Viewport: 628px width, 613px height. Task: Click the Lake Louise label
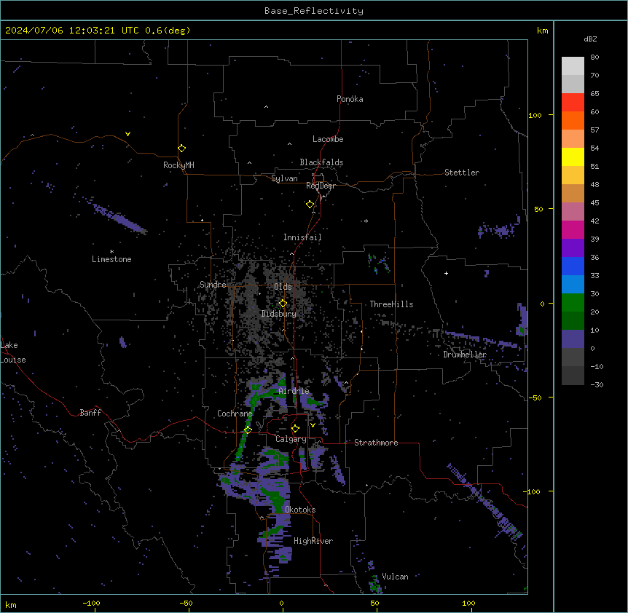click(x=12, y=352)
